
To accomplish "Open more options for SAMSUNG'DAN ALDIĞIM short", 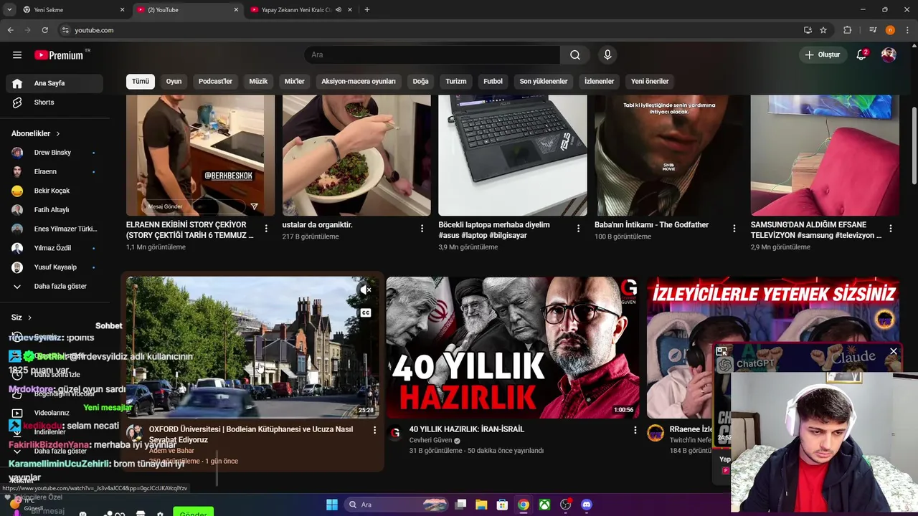I will [x=891, y=229].
